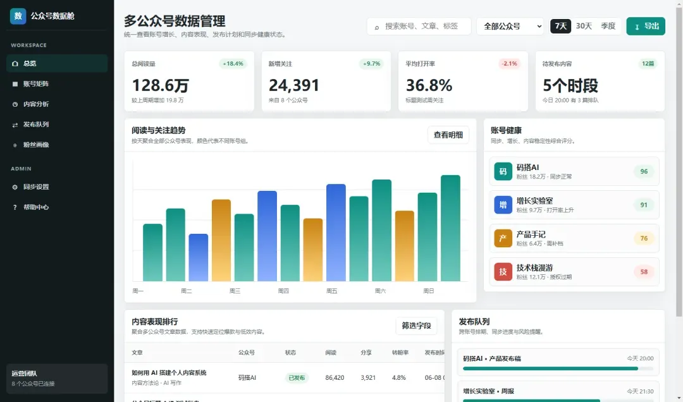The image size is (683, 402).
Task: Click the 产品手记 orange avatar icon
Action: [x=503, y=238]
